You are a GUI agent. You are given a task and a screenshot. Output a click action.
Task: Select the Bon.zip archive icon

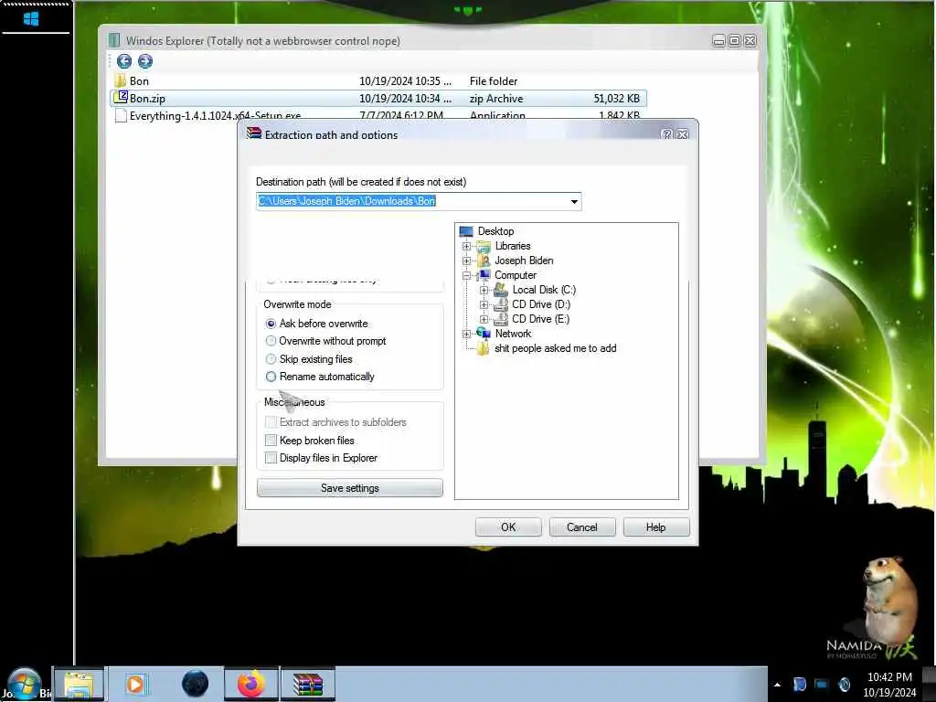[121, 97]
